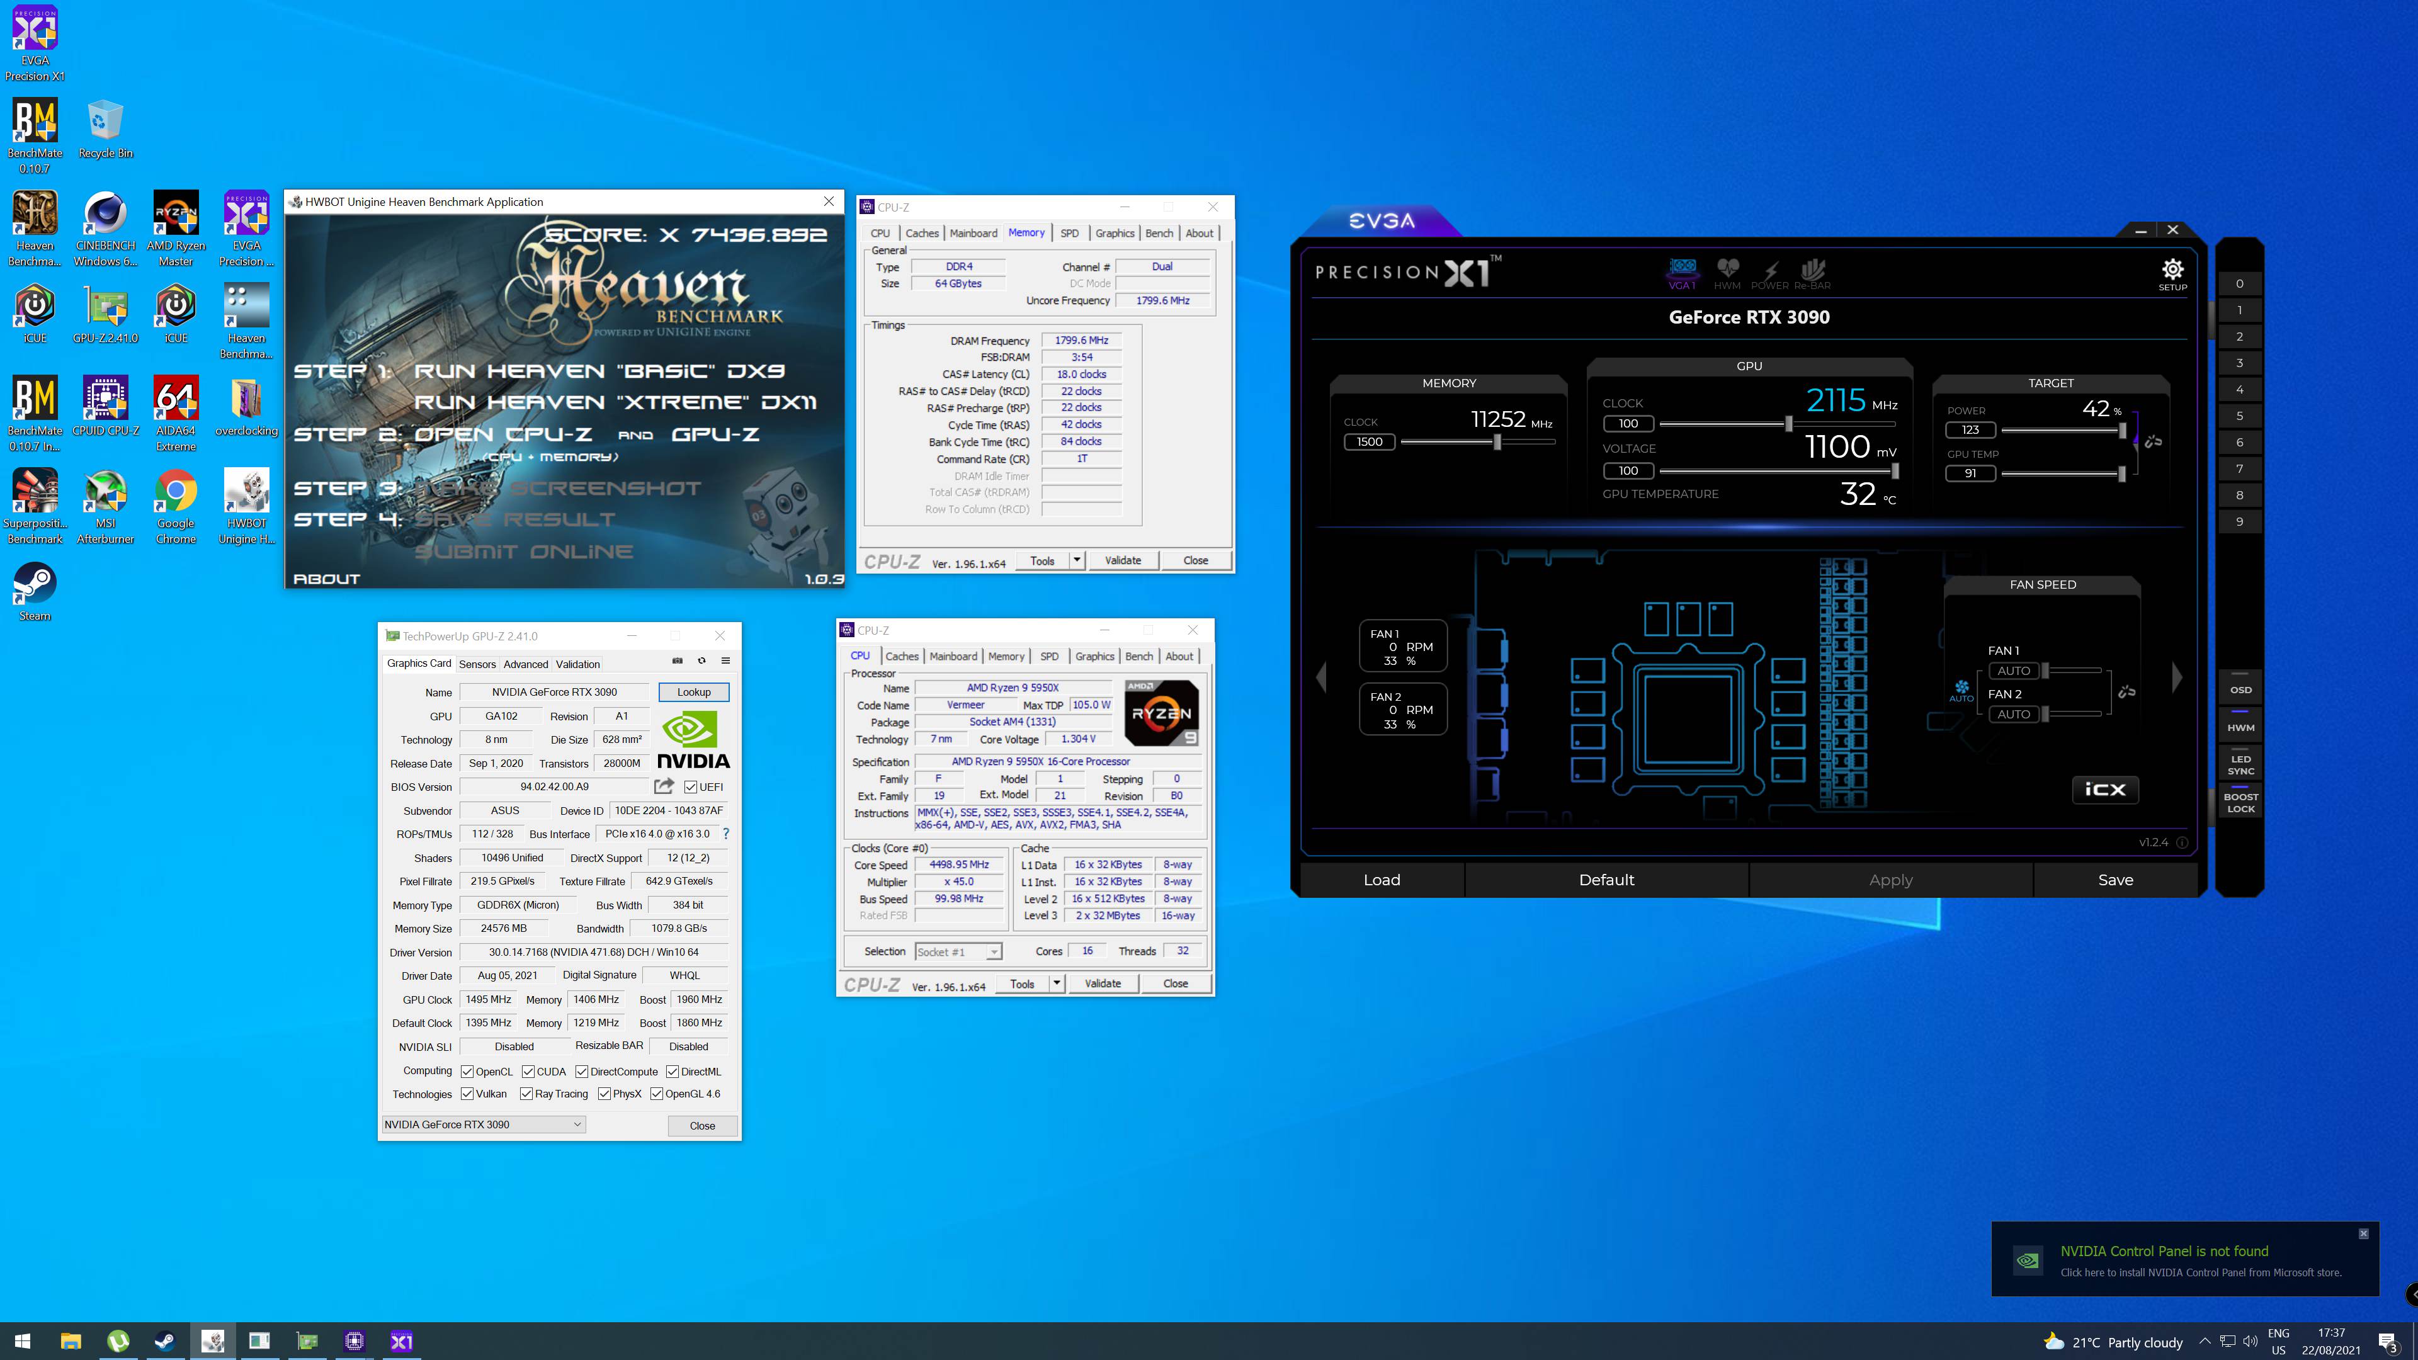The height and width of the screenshot is (1360, 2418).
Task: Open the Re-BAR icon in Precision X1
Action: click(x=1813, y=274)
